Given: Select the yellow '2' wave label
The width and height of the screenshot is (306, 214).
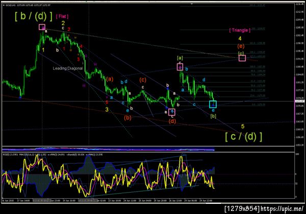Looking at the screenshot, I should [63, 23].
